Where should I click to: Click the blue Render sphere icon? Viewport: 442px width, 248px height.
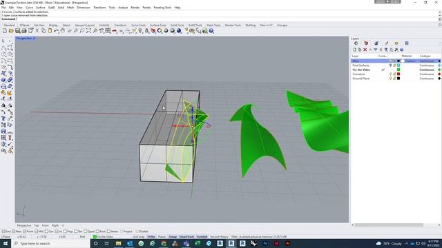(x=179, y=31)
